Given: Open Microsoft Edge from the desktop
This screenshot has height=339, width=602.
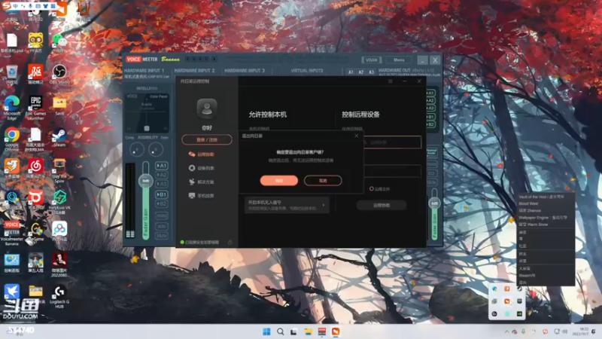Looking at the screenshot, I should click(x=12, y=107).
